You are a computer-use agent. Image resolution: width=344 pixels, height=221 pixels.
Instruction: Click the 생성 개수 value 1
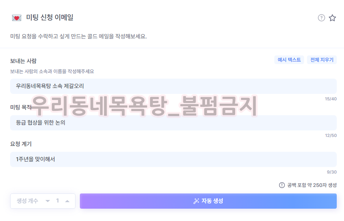point(57,201)
